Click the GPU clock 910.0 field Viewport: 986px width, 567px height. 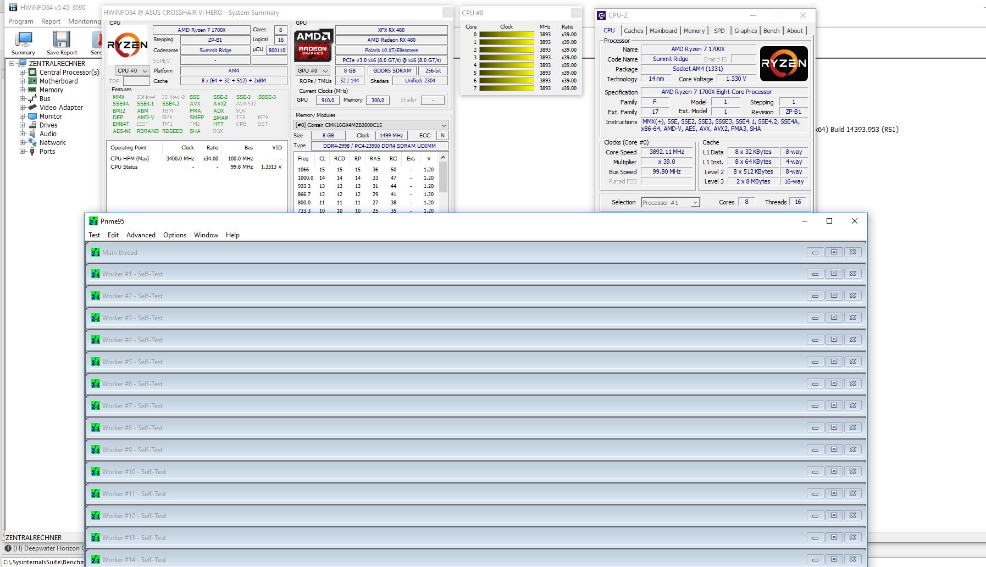coord(328,100)
